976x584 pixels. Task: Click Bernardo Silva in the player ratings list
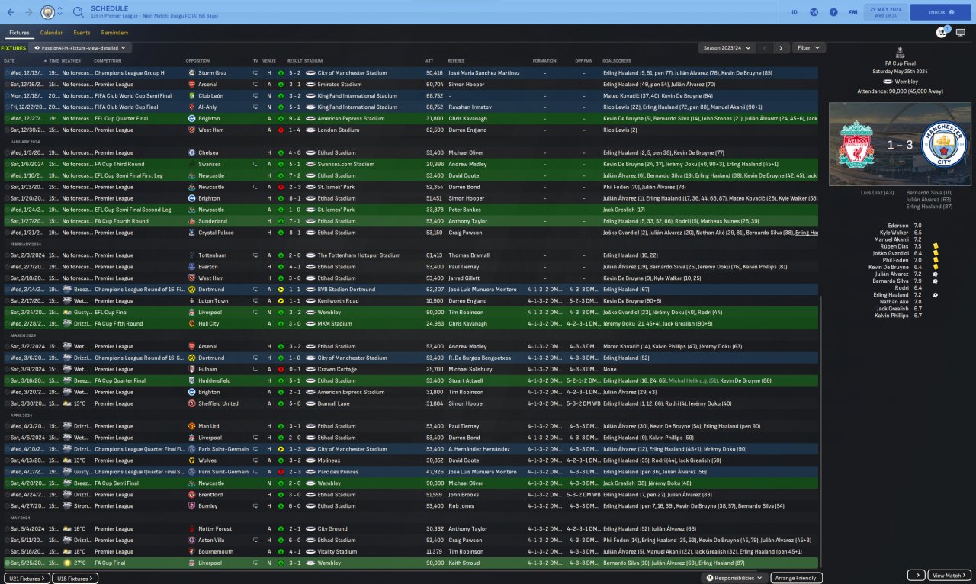[891, 281]
